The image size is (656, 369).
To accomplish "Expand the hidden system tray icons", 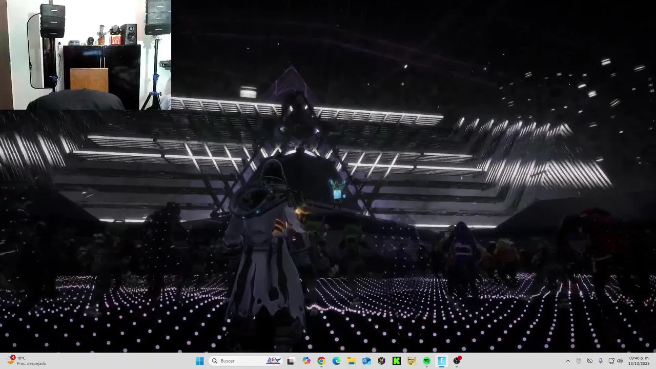I will (x=567, y=361).
